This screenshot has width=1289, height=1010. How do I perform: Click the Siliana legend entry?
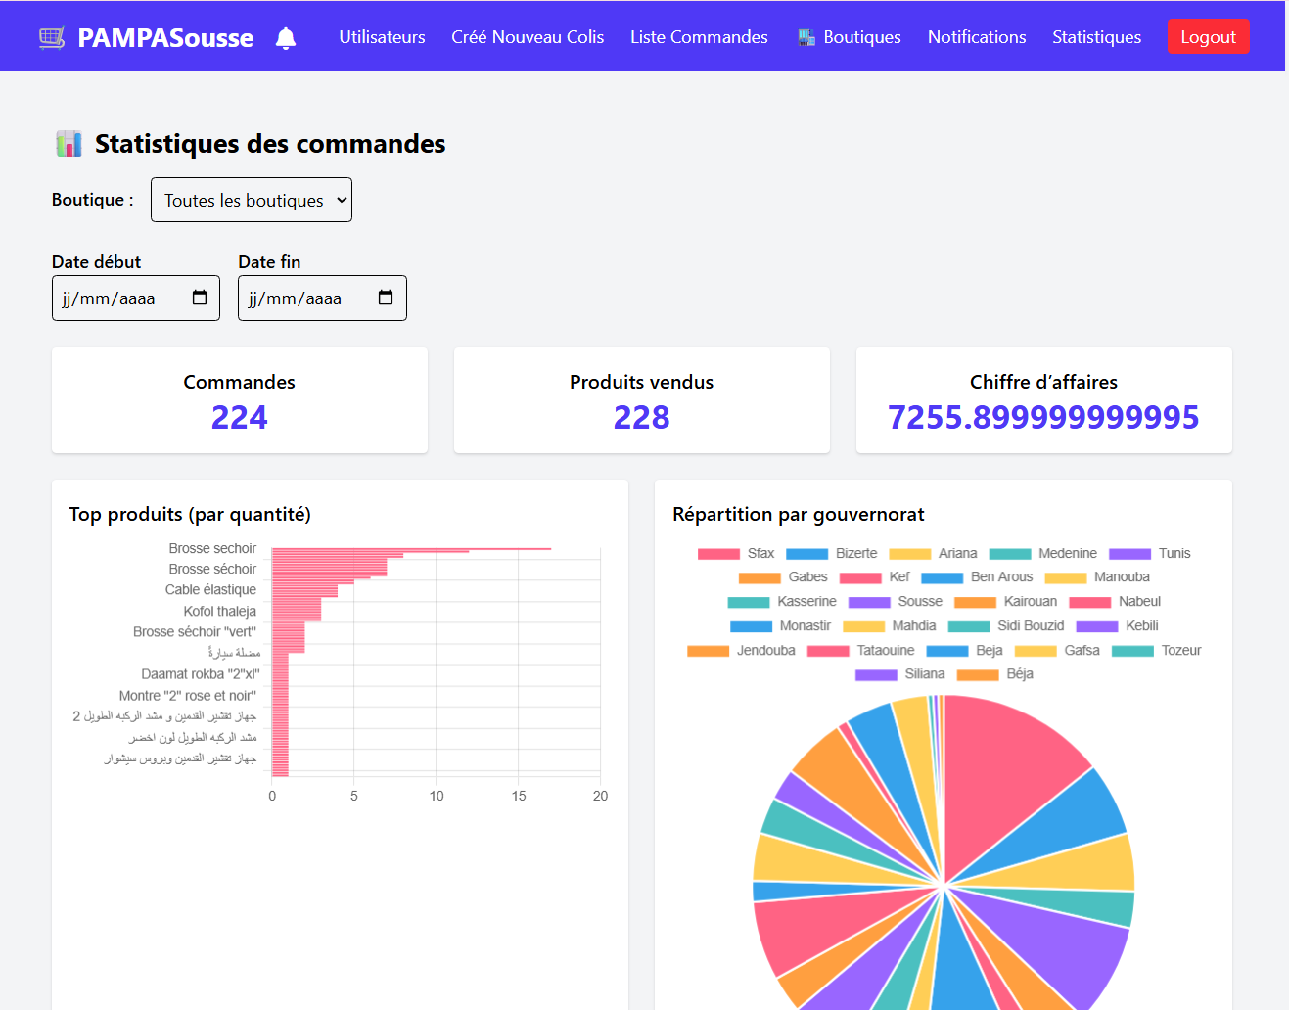[899, 674]
